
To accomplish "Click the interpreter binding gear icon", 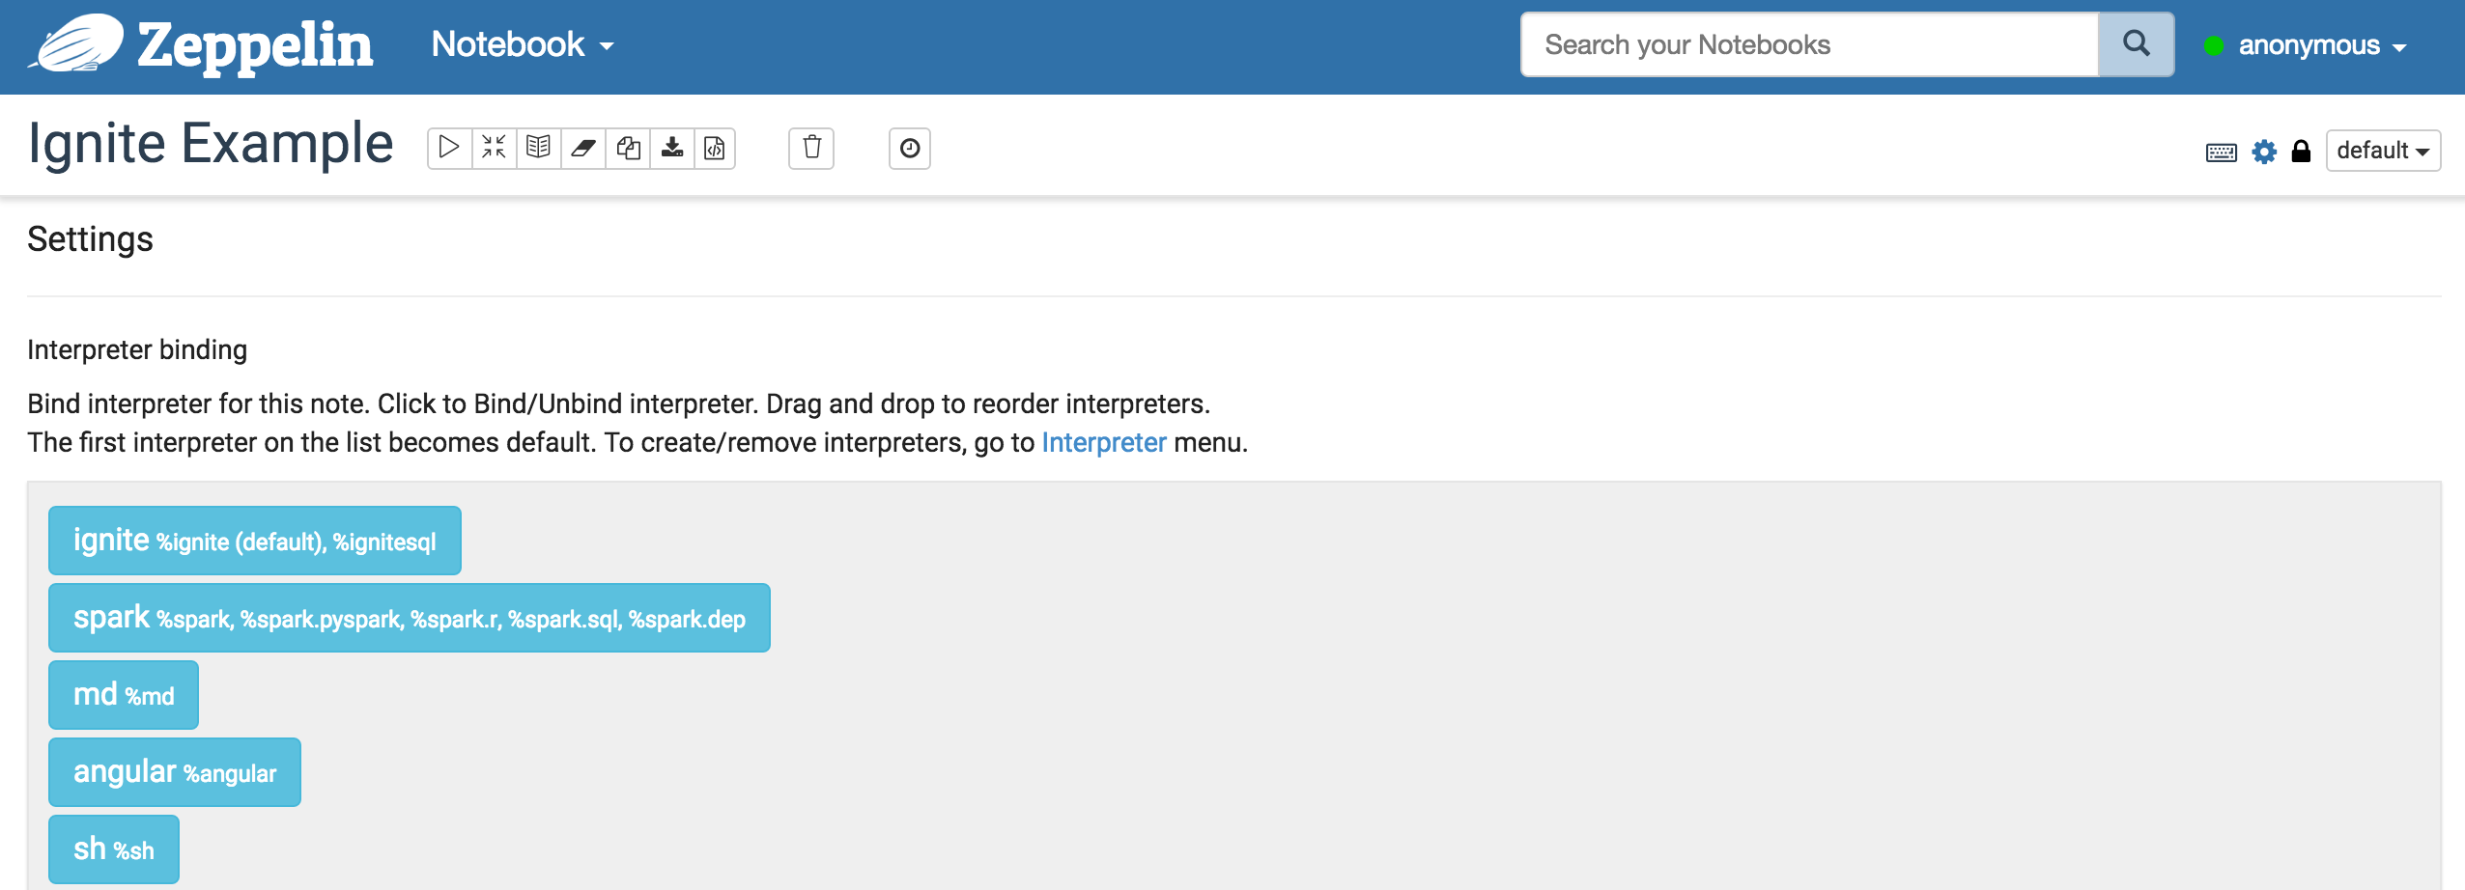I will click(x=2264, y=152).
